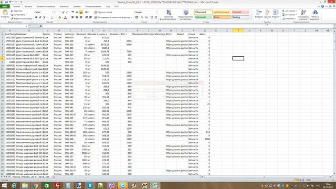The height and width of the screenshot is (189, 336).
Task: Apply the Neutral (Нейтральный) cell style
Action: tap(222, 12)
